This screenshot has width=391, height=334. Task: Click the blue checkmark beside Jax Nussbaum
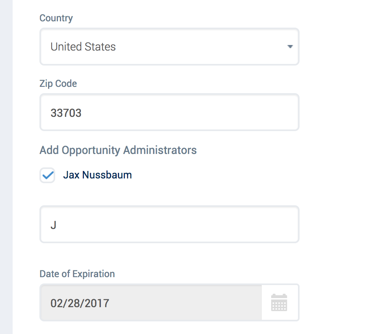coord(48,175)
